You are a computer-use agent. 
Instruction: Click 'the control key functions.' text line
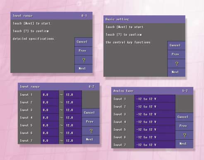click(x=128, y=42)
